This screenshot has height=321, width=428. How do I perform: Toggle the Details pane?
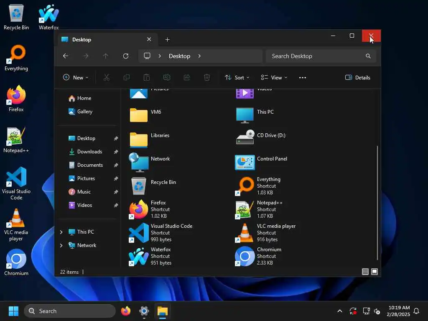(358, 77)
